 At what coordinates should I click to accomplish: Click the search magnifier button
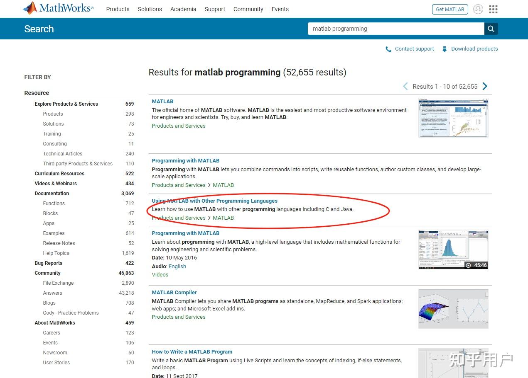[x=491, y=29]
